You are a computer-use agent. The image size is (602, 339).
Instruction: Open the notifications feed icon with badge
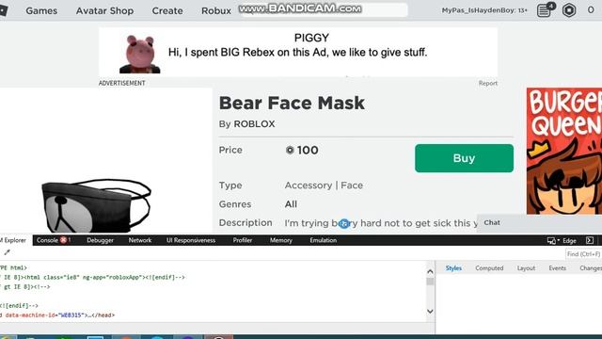(546, 9)
